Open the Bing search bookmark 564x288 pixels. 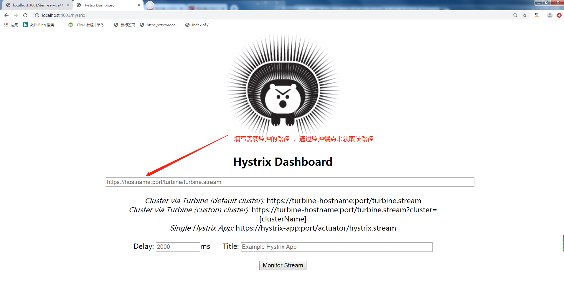coord(41,25)
